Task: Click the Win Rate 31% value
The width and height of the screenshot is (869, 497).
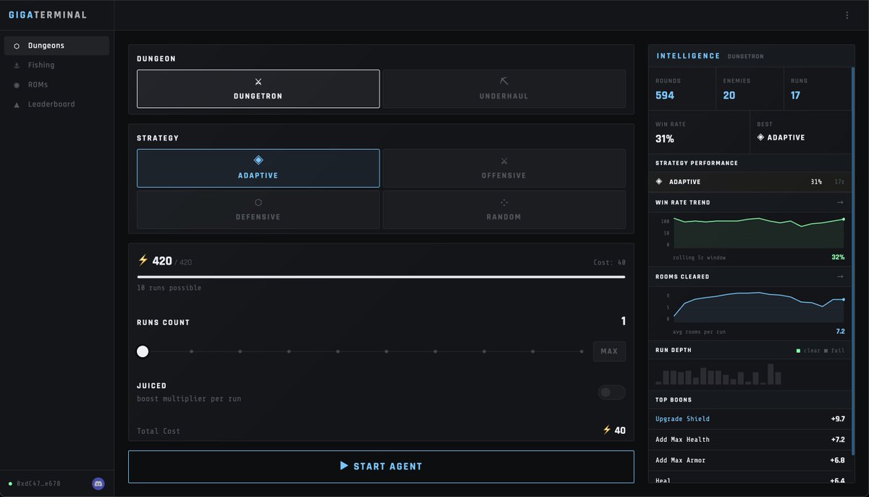Action: 665,138
